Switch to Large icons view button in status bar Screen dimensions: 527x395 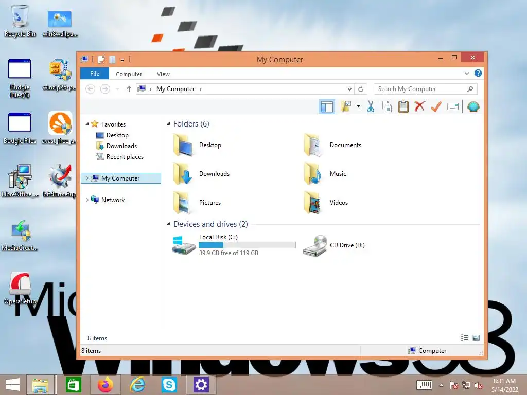pos(476,338)
